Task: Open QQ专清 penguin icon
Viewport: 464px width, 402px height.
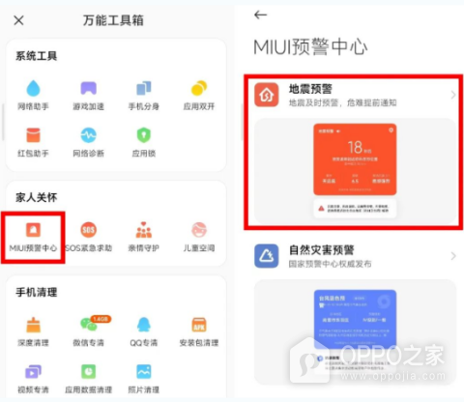Action: [x=144, y=325]
